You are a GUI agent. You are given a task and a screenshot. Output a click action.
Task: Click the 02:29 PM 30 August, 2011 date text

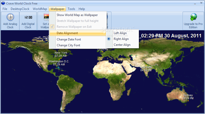(171, 36)
